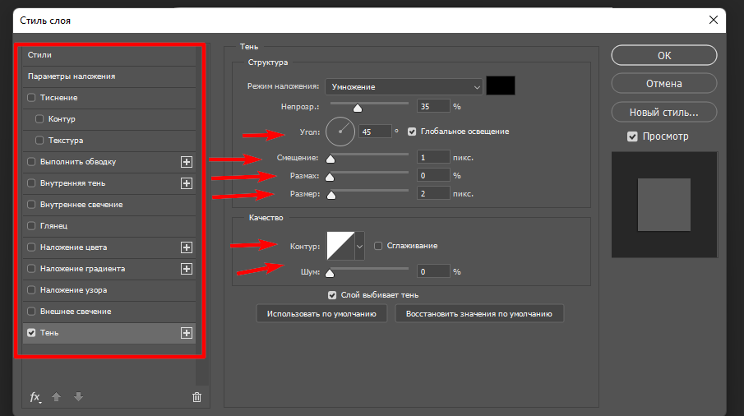Click the Смещение slider handle
Screen dimensions: 744x416
click(330, 159)
